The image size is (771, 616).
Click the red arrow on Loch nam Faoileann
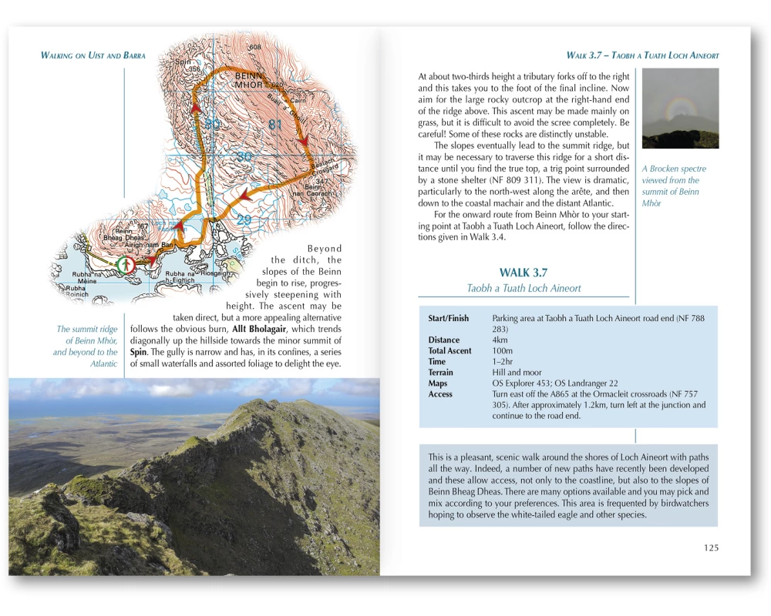pyautogui.click(x=175, y=225)
